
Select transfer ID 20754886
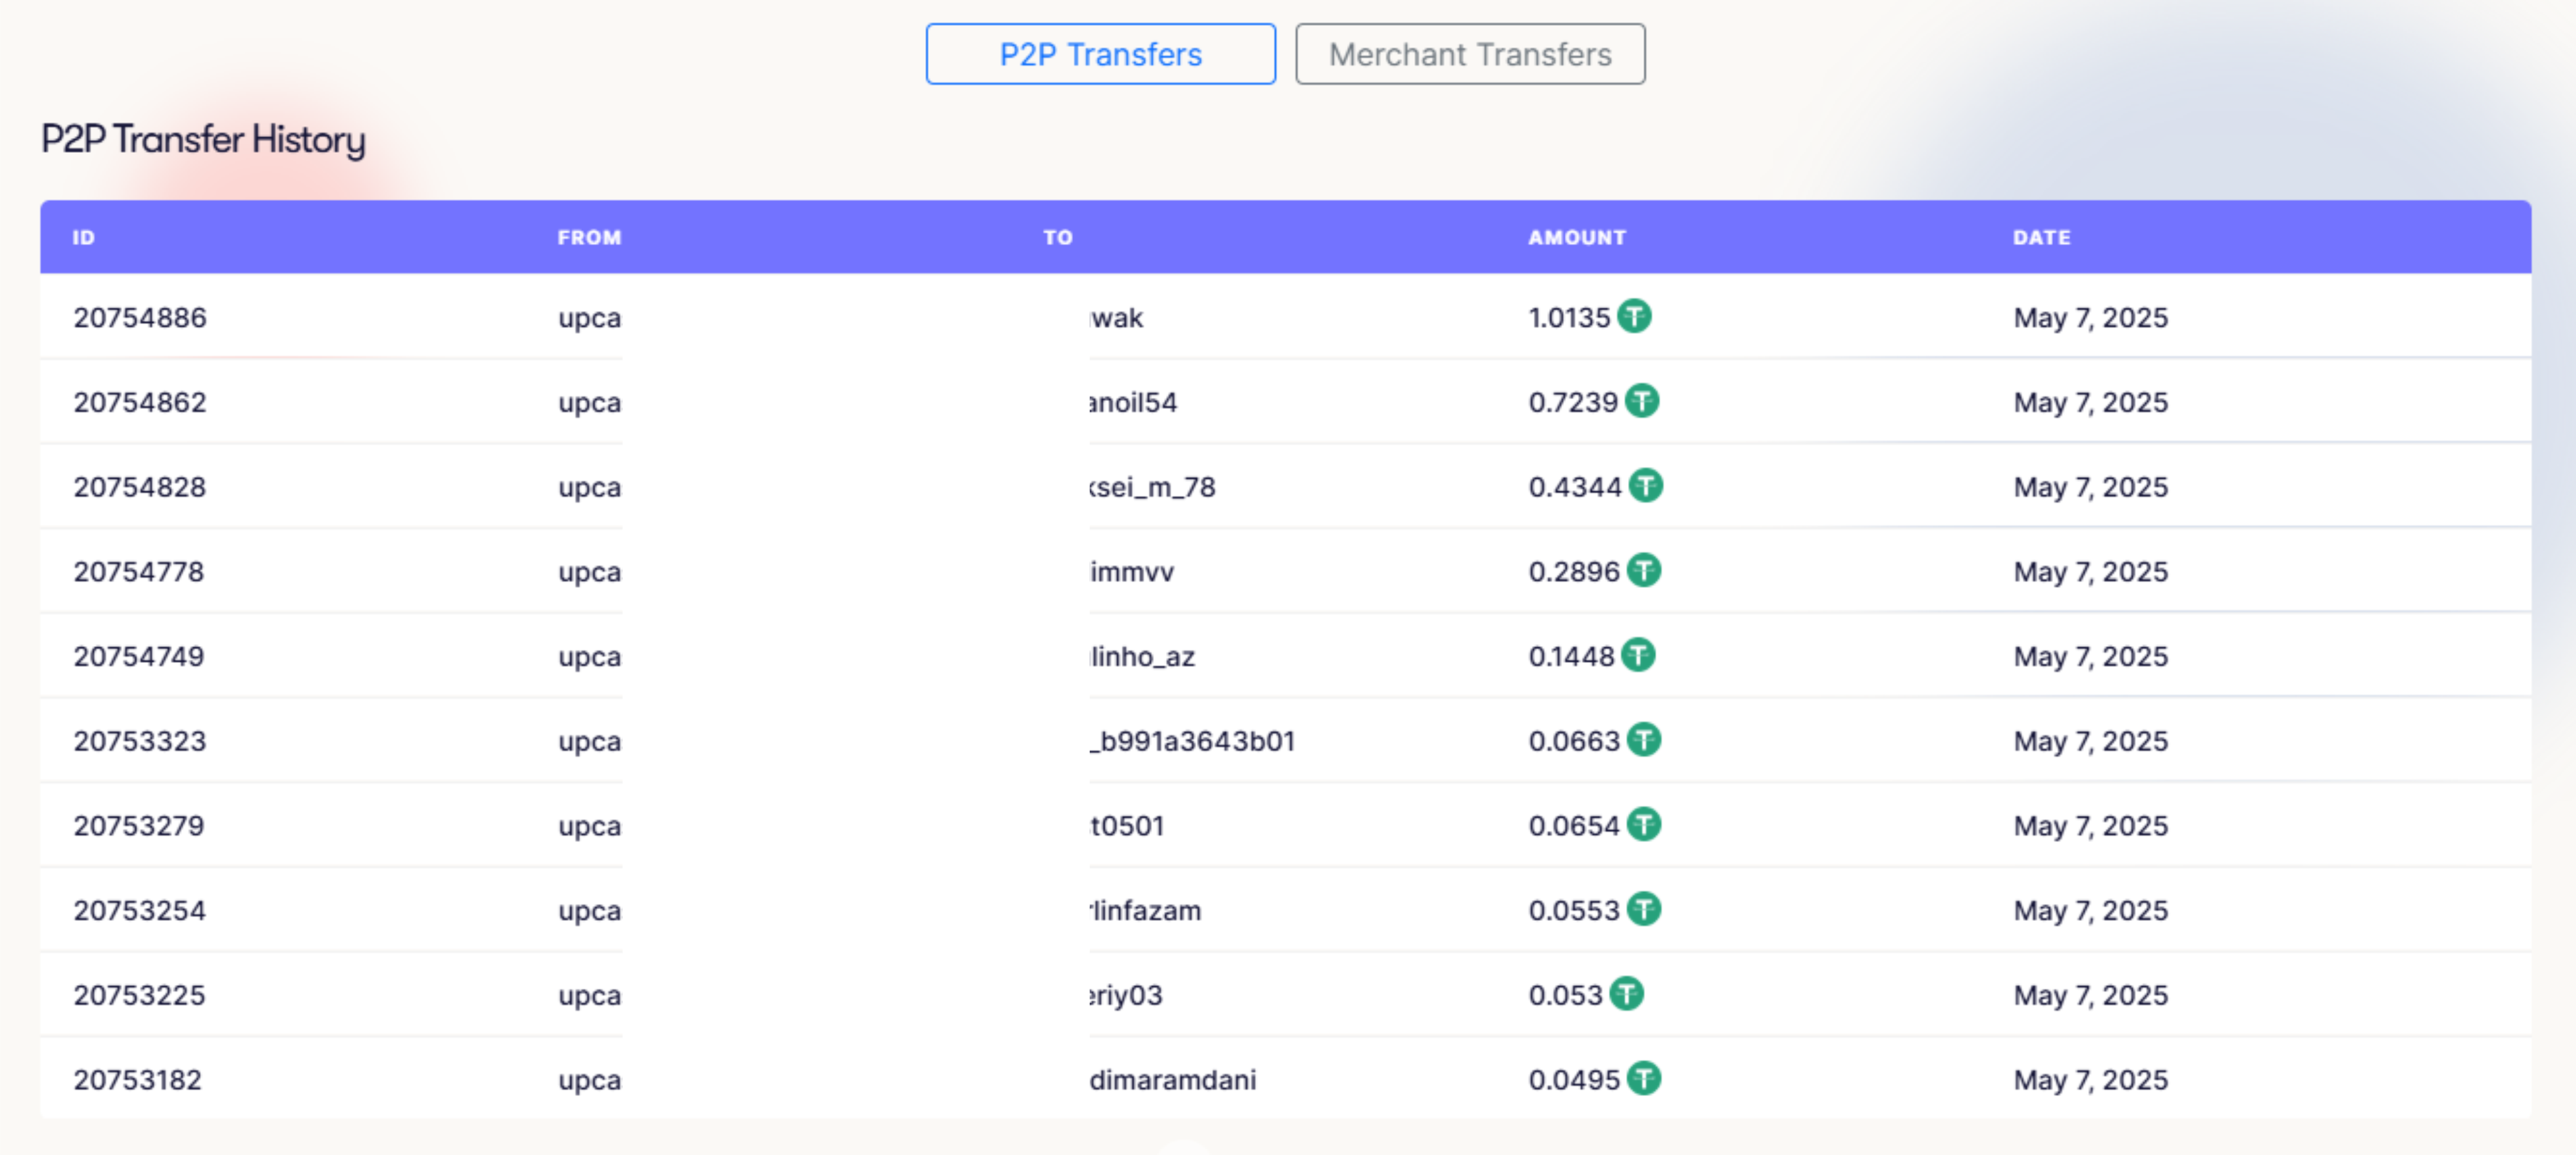pyautogui.click(x=140, y=318)
